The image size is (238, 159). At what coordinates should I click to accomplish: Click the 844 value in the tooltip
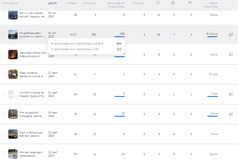[x=119, y=43]
